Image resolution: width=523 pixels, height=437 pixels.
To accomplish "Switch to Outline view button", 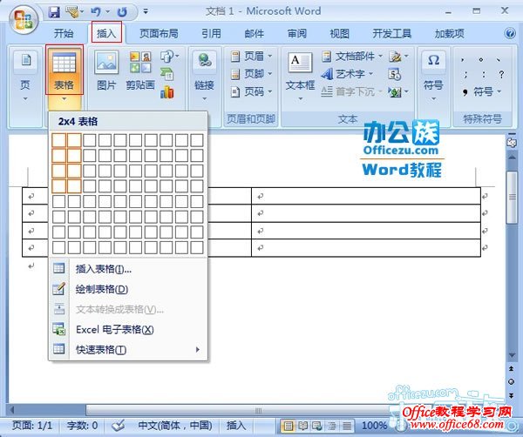I will [332, 426].
